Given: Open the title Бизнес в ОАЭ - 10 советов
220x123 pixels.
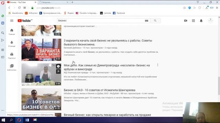Looking at the screenshot, I should pyautogui.click(x=99, y=90).
